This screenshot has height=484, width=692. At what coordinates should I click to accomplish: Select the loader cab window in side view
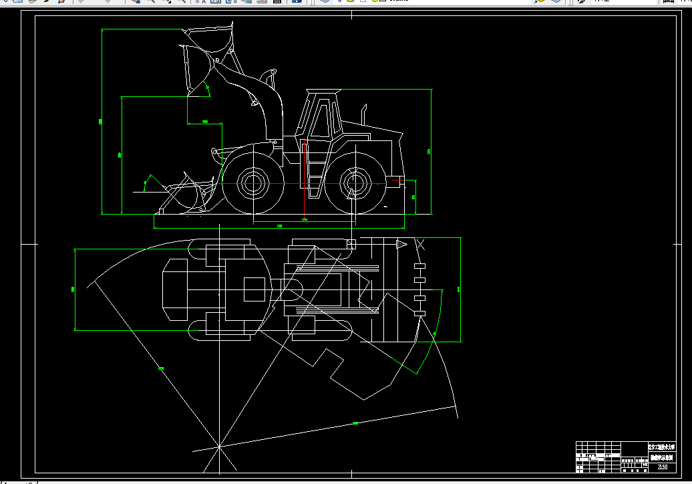click(321, 120)
